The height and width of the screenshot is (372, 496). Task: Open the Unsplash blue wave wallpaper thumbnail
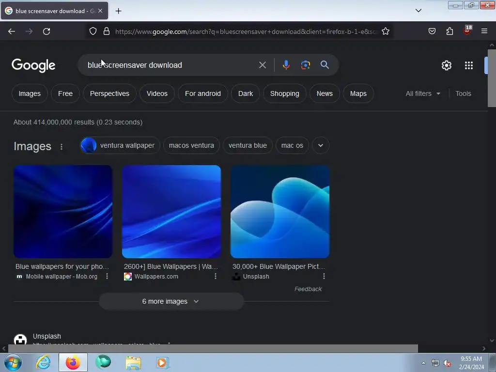[x=280, y=212]
